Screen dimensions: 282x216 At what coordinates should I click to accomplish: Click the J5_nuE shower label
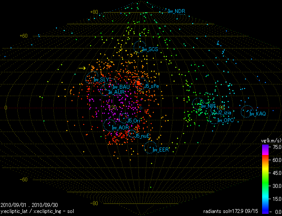[x=142, y=136]
